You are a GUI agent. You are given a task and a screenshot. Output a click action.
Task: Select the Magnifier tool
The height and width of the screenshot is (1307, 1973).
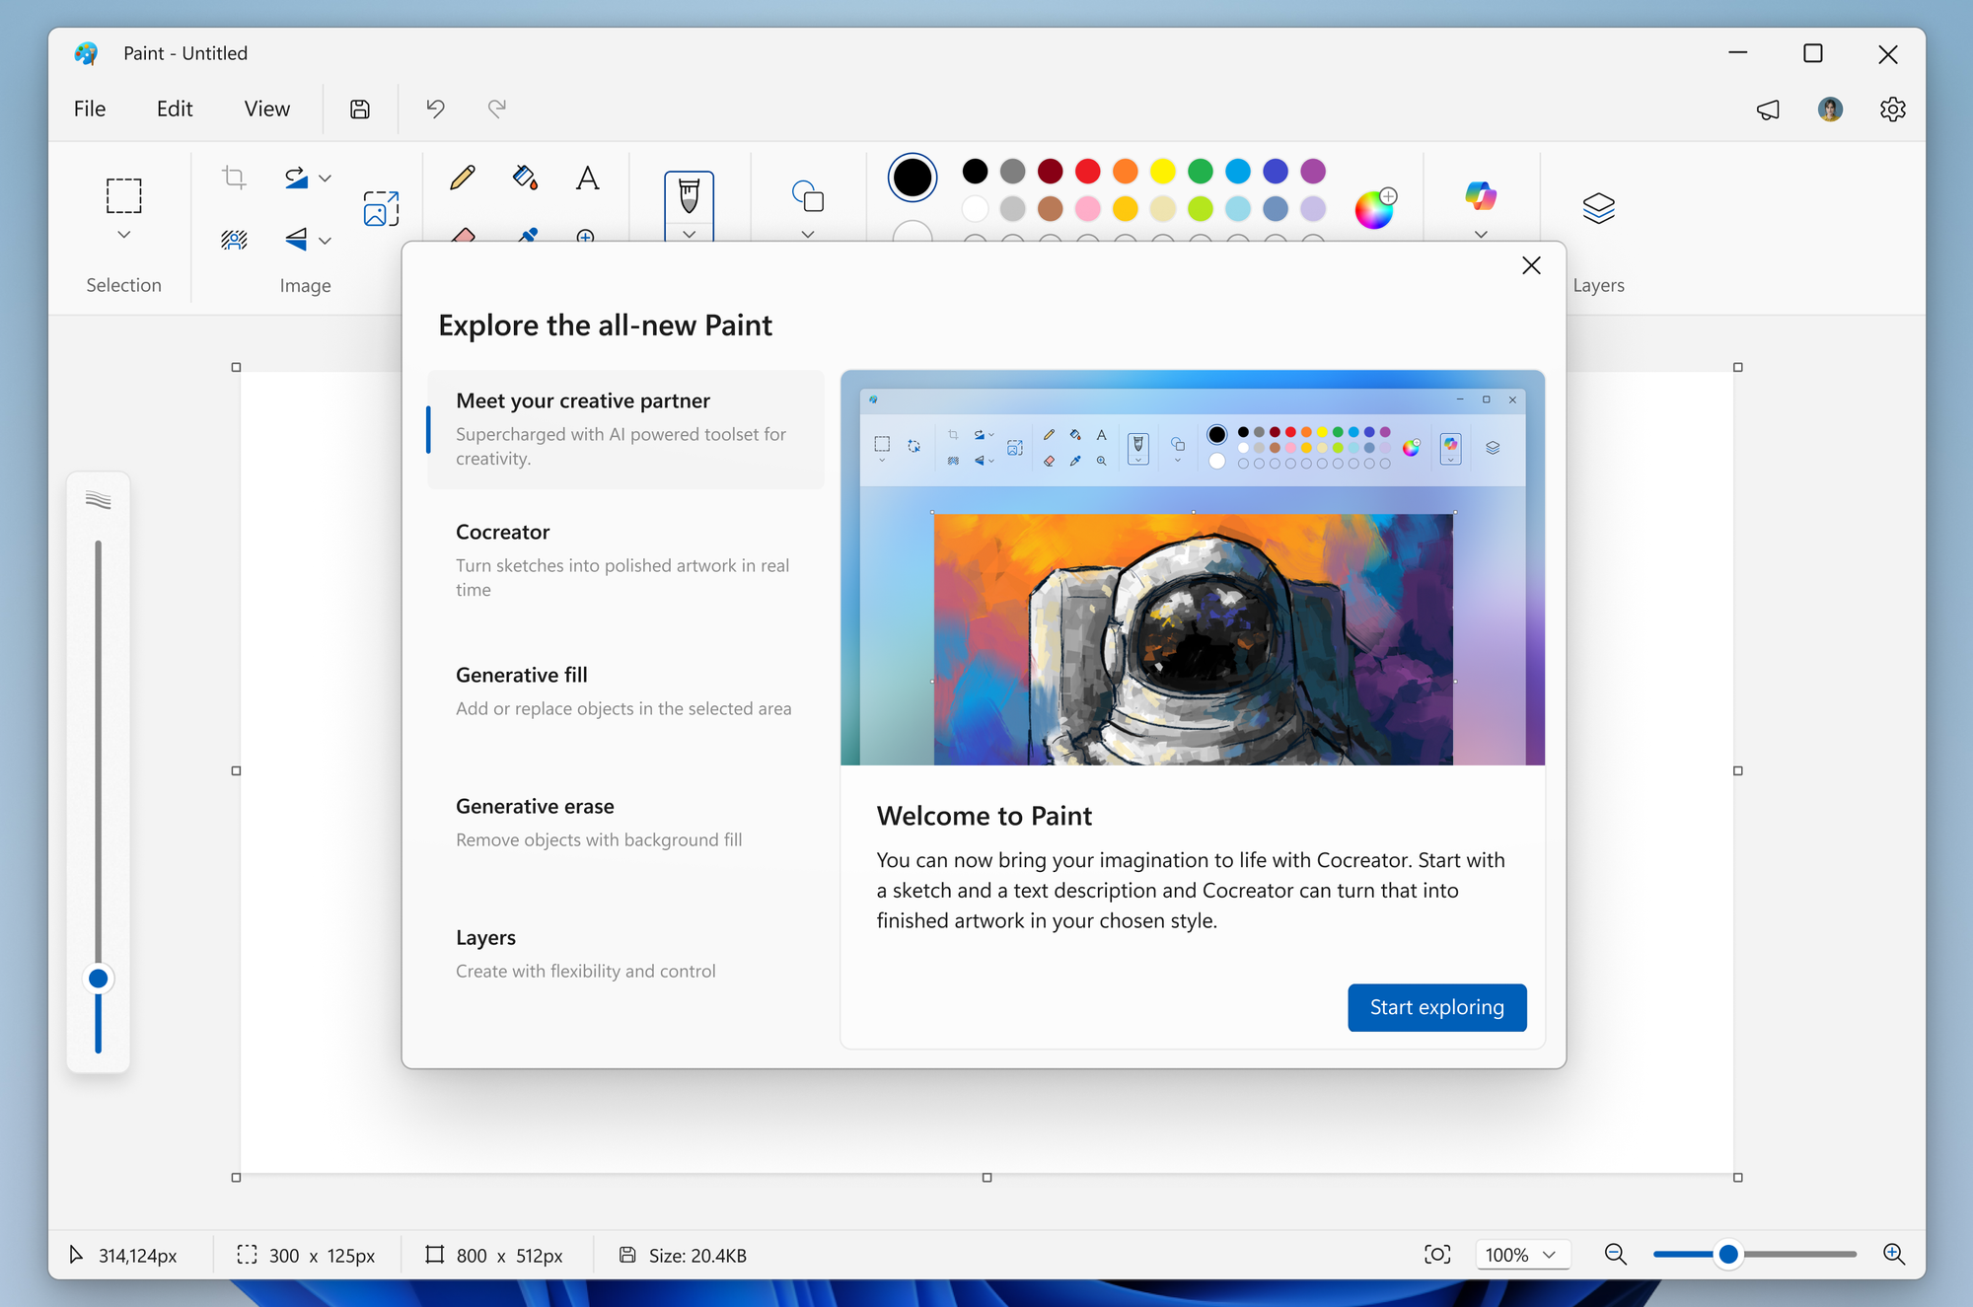click(x=585, y=237)
